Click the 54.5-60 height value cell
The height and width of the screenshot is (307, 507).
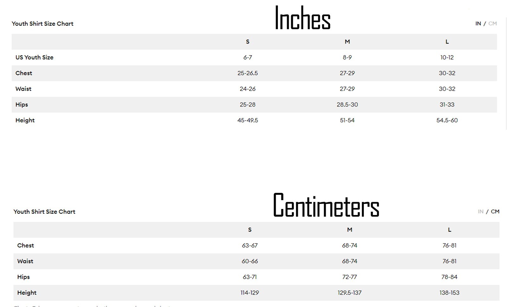point(447,120)
